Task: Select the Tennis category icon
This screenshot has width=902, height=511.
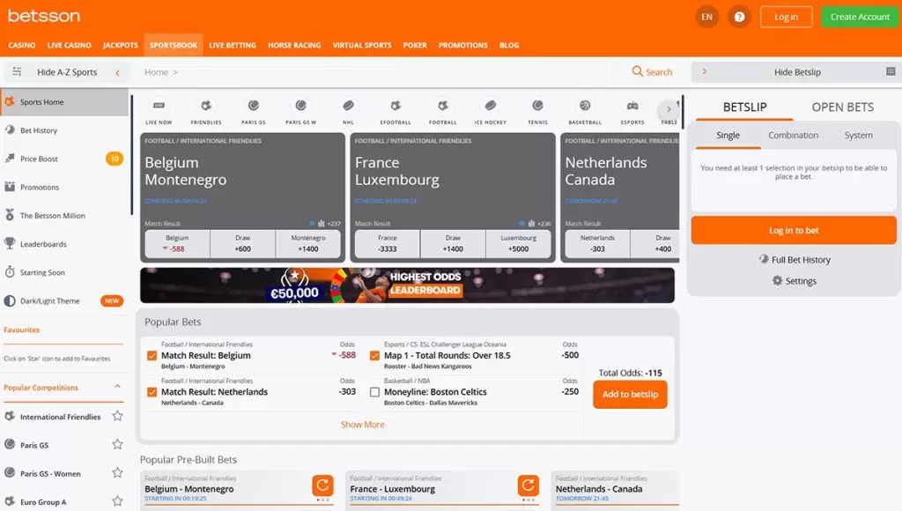Action: click(537, 106)
